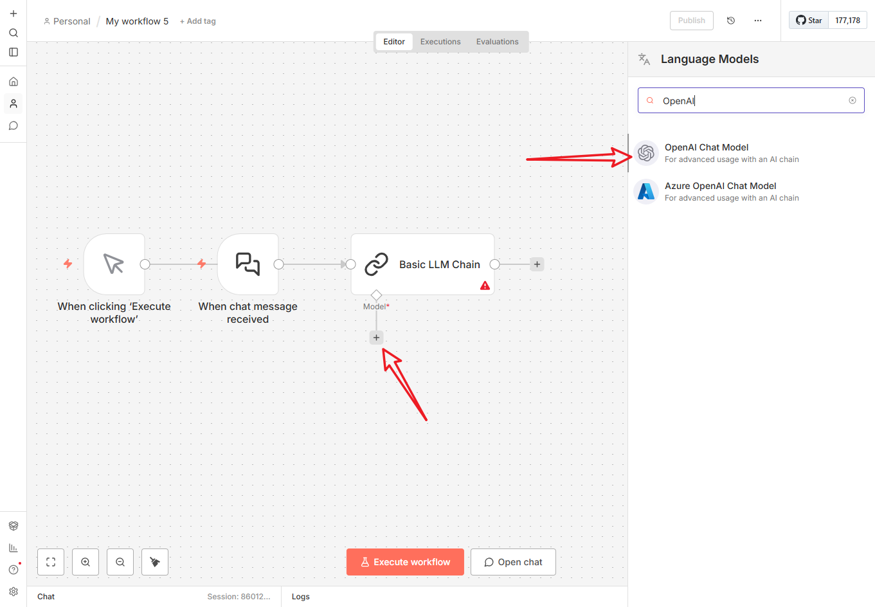Open the three-dots workflow options menu
Screen dimensions: 875x607
(x=758, y=21)
